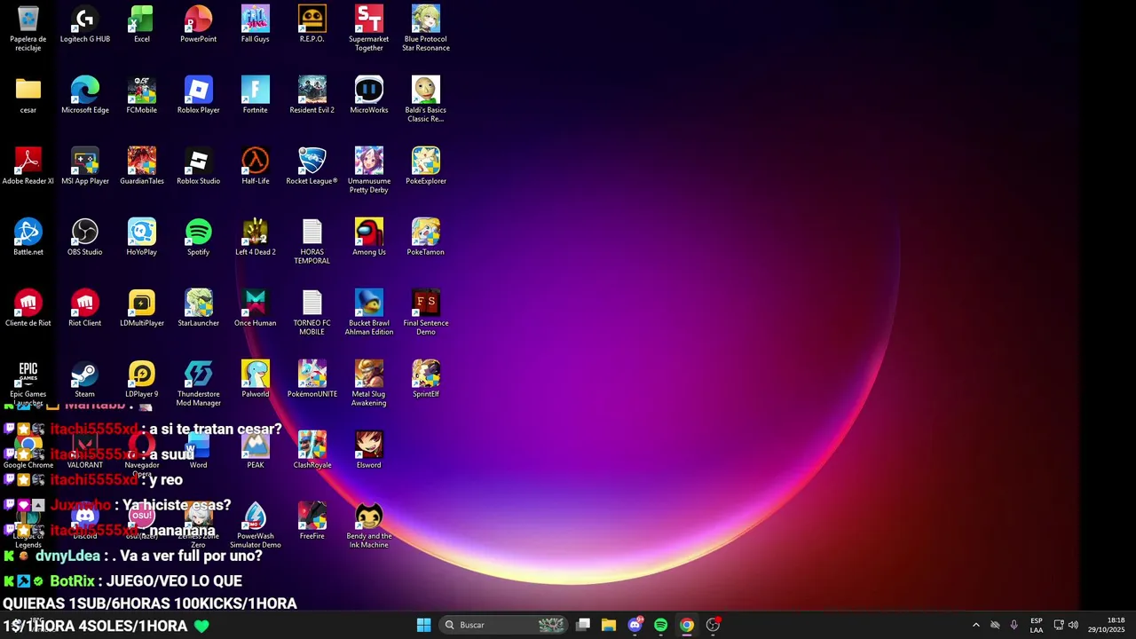Select the Among Us icon
This screenshot has width=1136, height=639.
coord(369,237)
